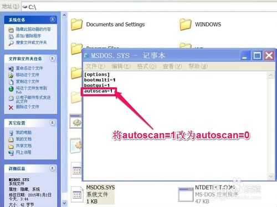Click the 重命名这个文件 icon
The height and width of the screenshot is (207, 277).
pyautogui.click(x=11, y=69)
